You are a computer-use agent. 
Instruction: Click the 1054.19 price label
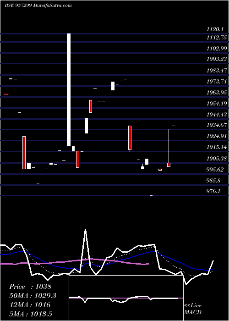point(217,104)
